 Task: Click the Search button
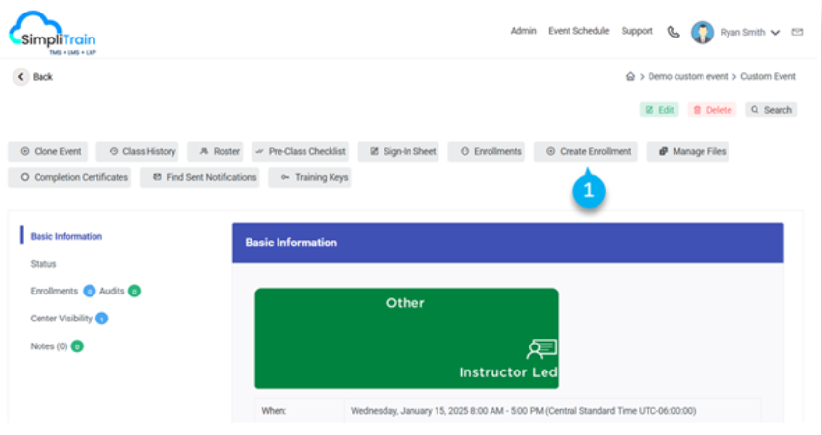click(771, 110)
